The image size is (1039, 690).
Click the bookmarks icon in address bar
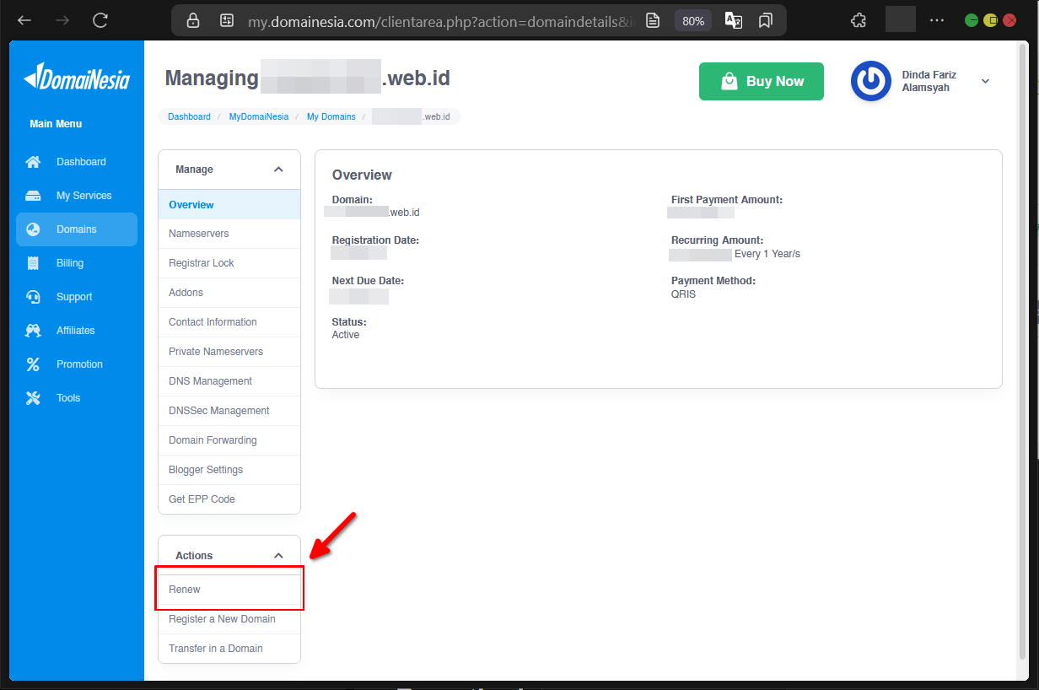click(x=765, y=20)
